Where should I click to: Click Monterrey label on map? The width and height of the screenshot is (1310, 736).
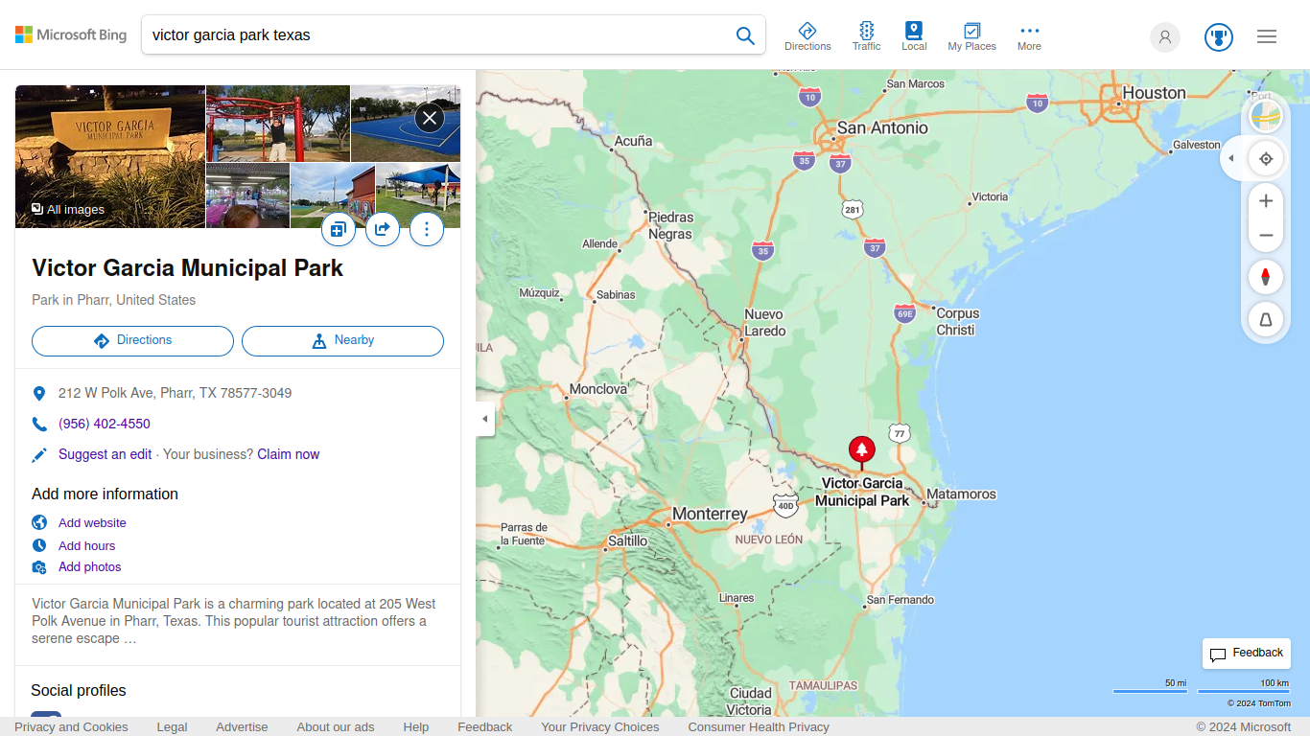click(710, 515)
